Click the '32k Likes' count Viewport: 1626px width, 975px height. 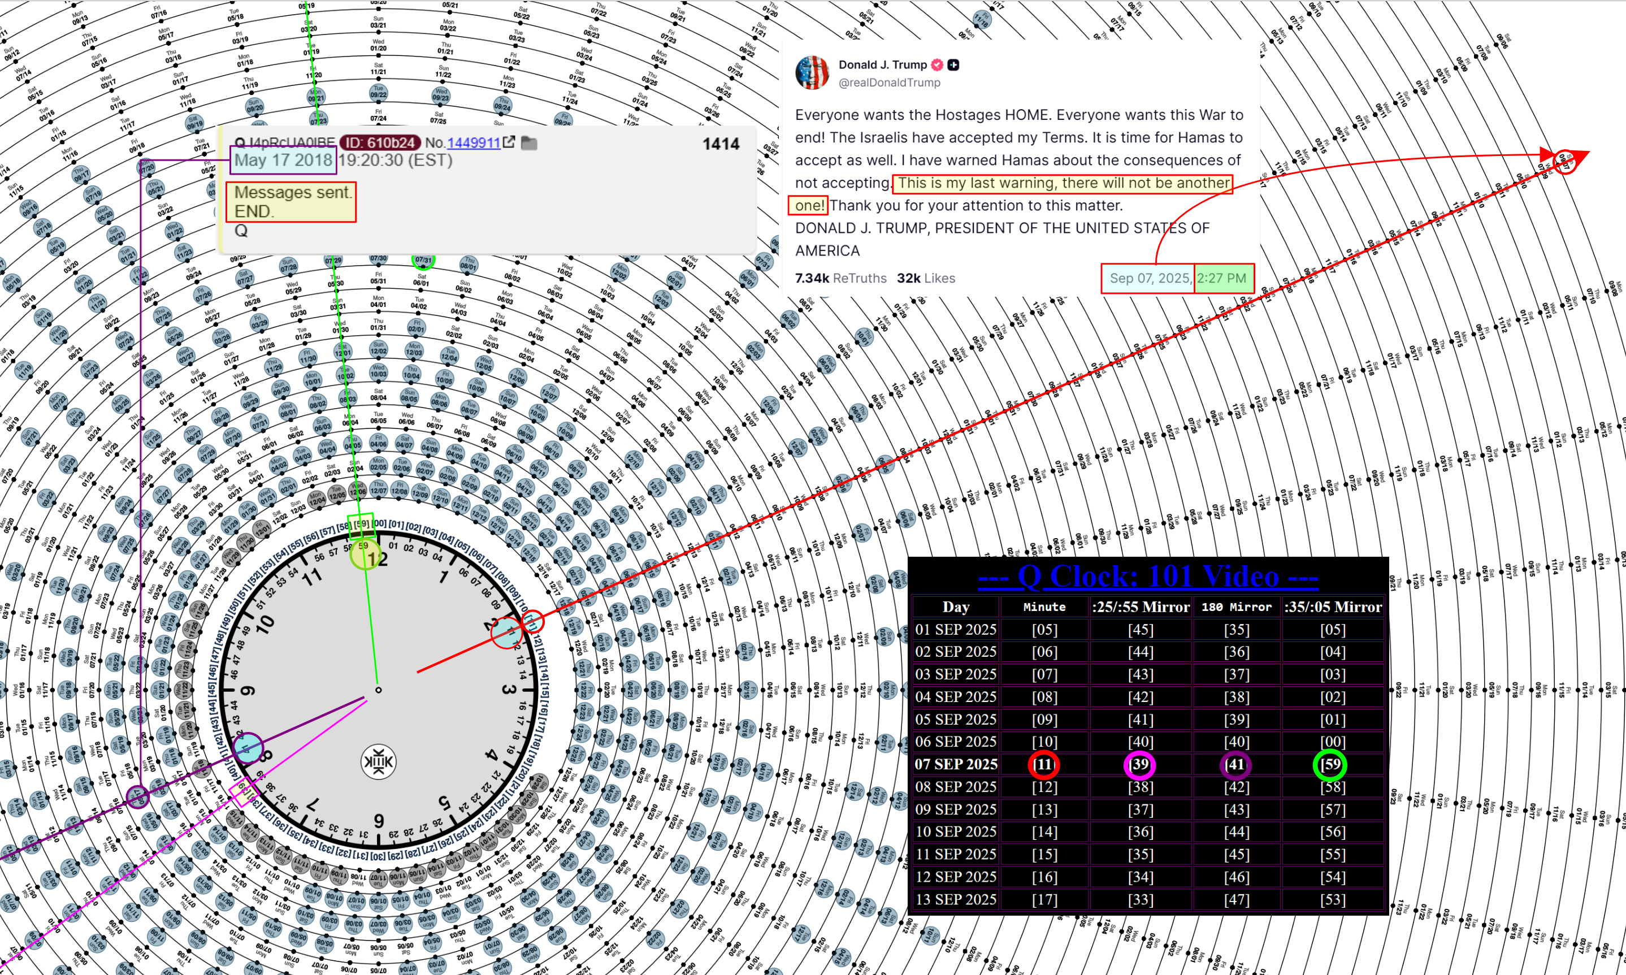926,278
